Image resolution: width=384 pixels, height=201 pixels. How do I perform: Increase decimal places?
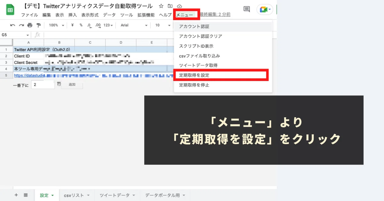pos(98,25)
